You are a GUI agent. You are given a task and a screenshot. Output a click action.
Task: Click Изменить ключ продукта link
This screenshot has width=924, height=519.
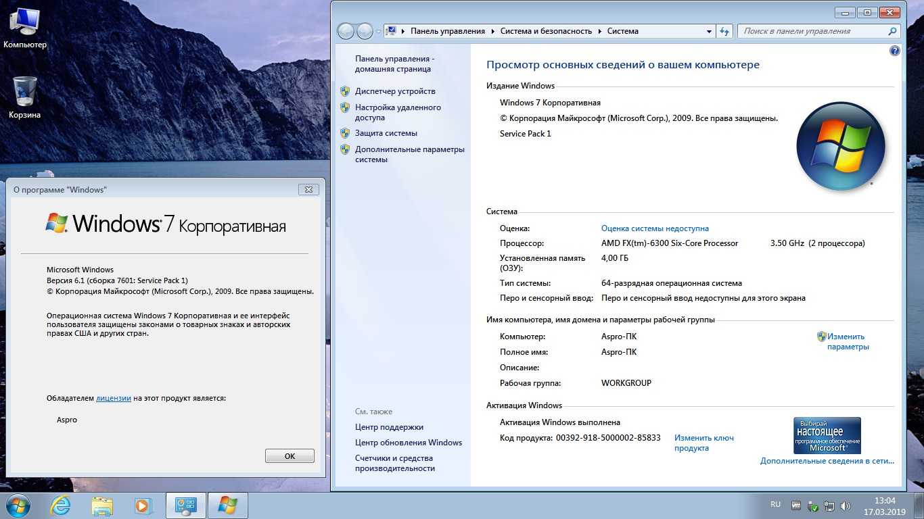click(703, 443)
